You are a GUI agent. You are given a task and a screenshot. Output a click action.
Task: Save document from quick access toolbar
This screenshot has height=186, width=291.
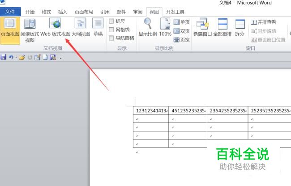(4, 57)
